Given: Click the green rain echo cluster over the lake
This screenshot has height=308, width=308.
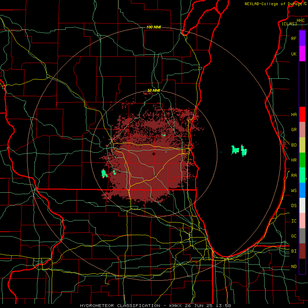Looking at the screenshot, I should pos(239,151).
